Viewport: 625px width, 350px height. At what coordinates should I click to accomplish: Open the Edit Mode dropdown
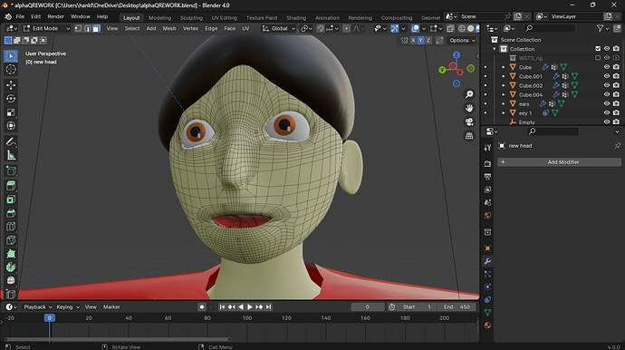coord(46,28)
